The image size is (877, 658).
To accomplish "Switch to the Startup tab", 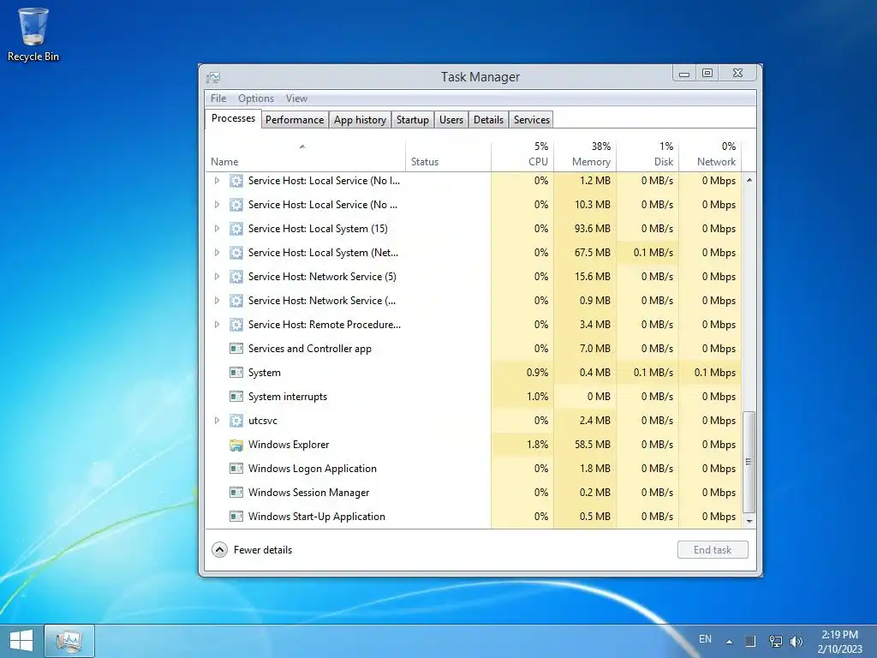I will point(413,120).
